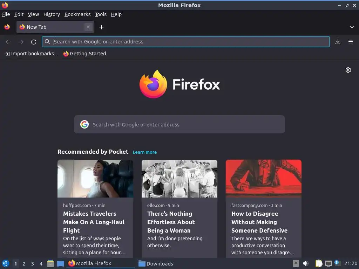The height and width of the screenshot is (269, 359).
Task: Open the Help menu
Action: point(116,14)
